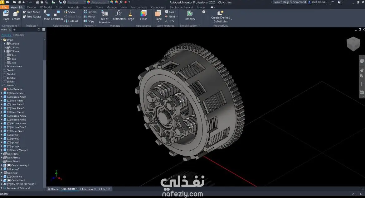Expand the Clutch Hub:1 component
Image resolution: width=365 pixels, height=198 pixels.
1,93
